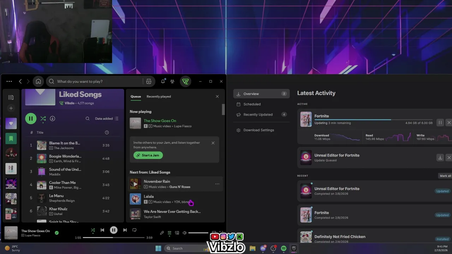Switch to the Recently played tab

click(159, 96)
